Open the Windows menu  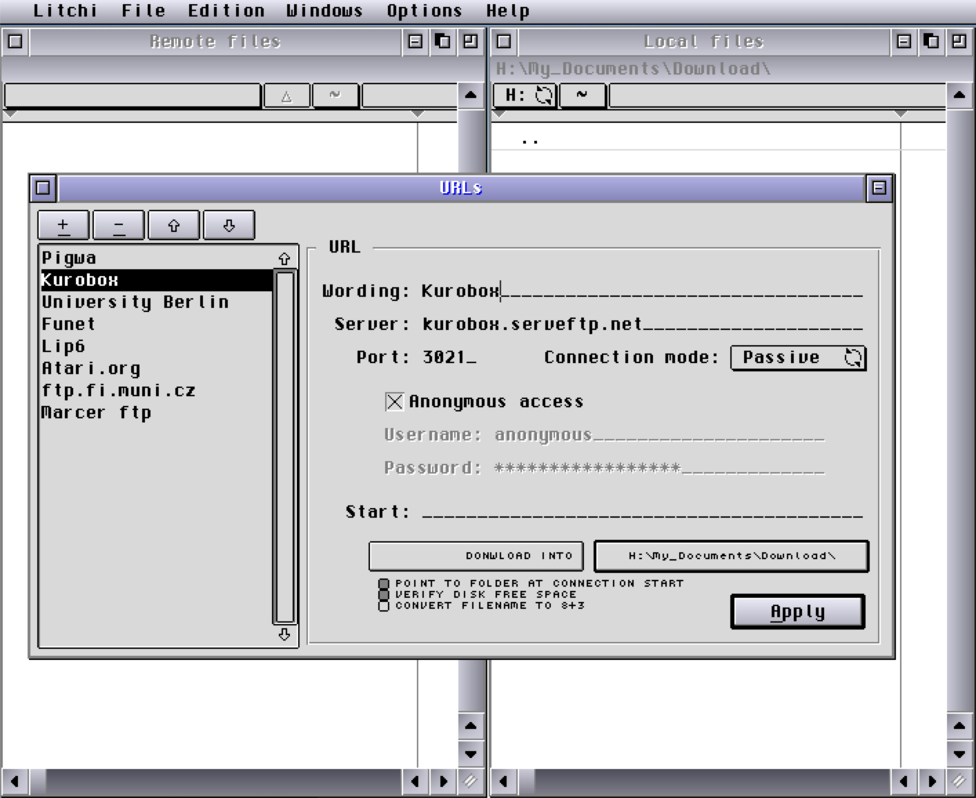click(x=324, y=11)
